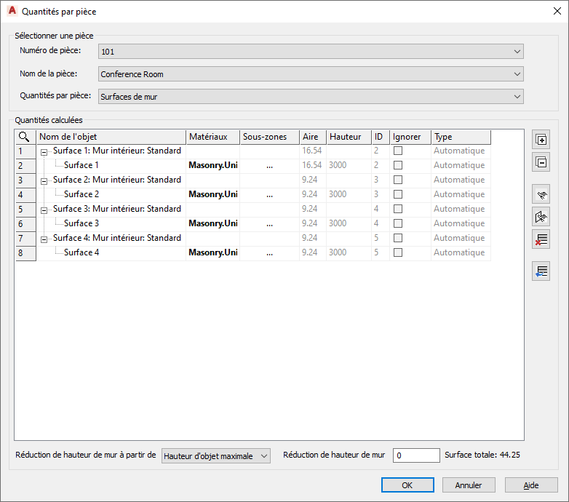The height and width of the screenshot is (502, 569).
Task: Select the Surface 2 child row name
Action: 81,194
